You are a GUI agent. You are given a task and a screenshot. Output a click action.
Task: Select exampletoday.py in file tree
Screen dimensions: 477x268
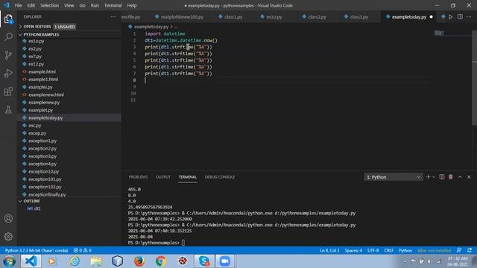45,118
